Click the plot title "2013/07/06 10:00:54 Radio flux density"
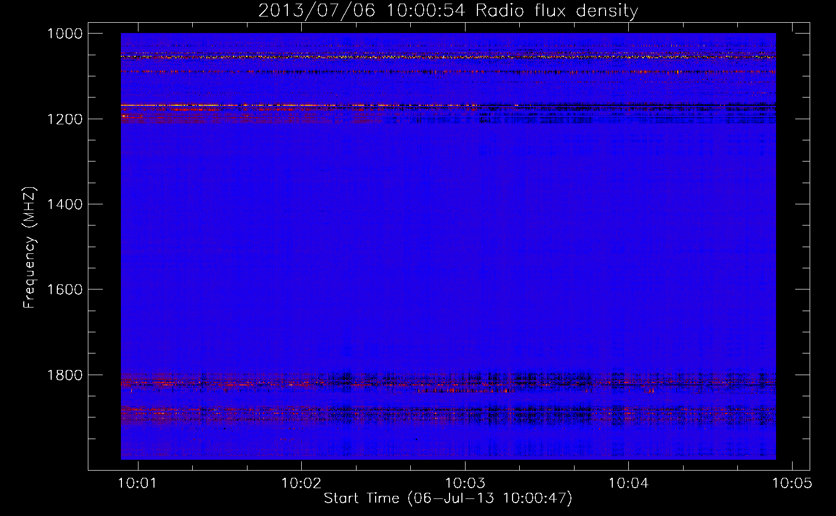 point(448,10)
